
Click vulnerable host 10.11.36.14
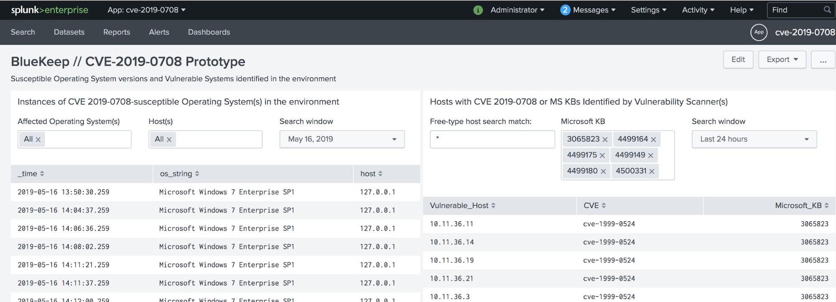coord(452,242)
